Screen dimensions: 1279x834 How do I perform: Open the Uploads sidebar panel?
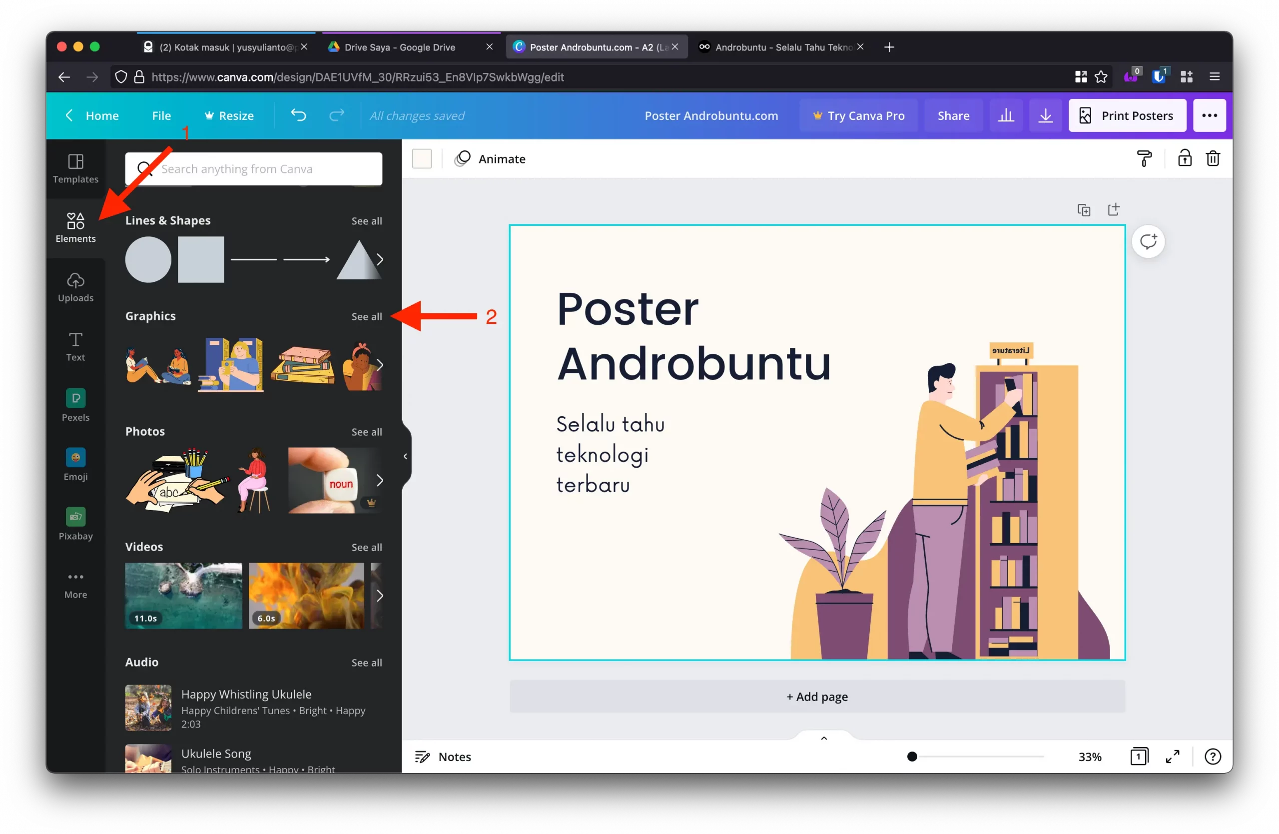75,287
